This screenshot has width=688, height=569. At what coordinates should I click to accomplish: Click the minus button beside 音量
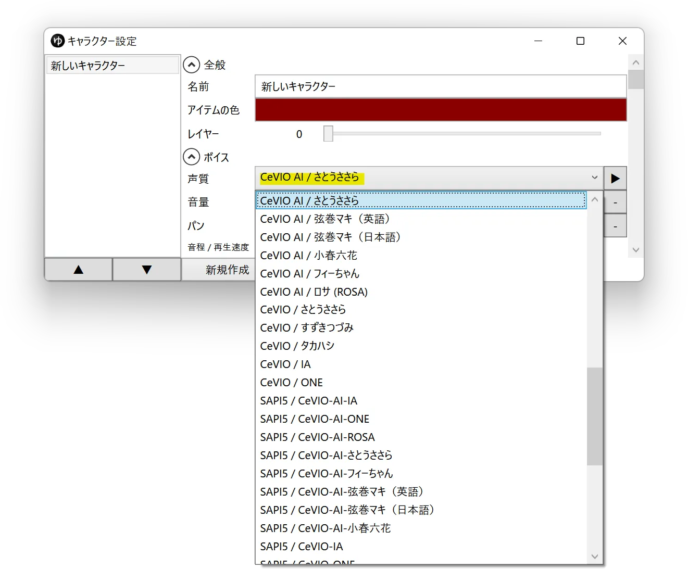click(x=615, y=202)
